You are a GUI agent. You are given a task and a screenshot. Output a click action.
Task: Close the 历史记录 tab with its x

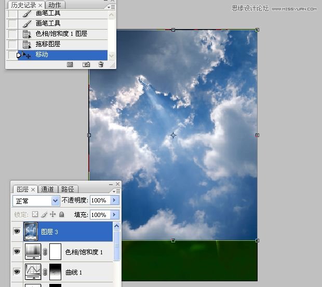point(41,5)
